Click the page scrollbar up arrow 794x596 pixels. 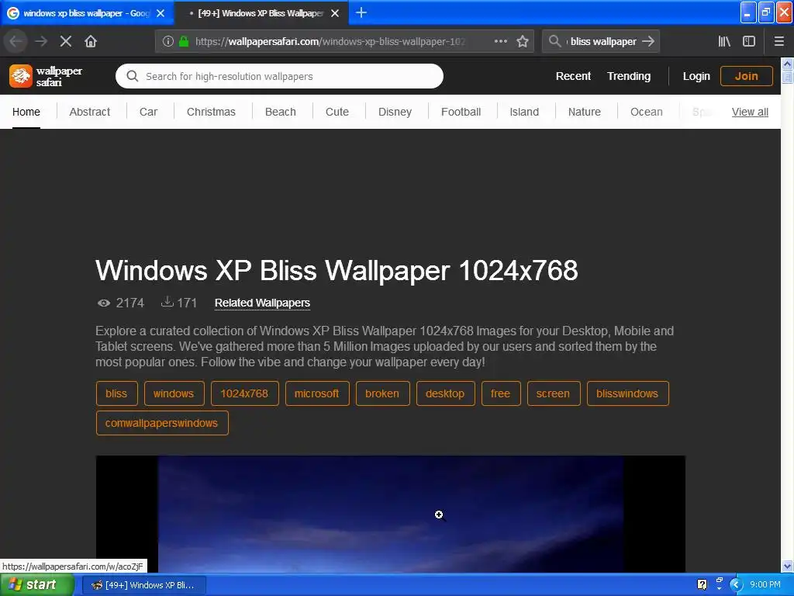click(787, 64)
